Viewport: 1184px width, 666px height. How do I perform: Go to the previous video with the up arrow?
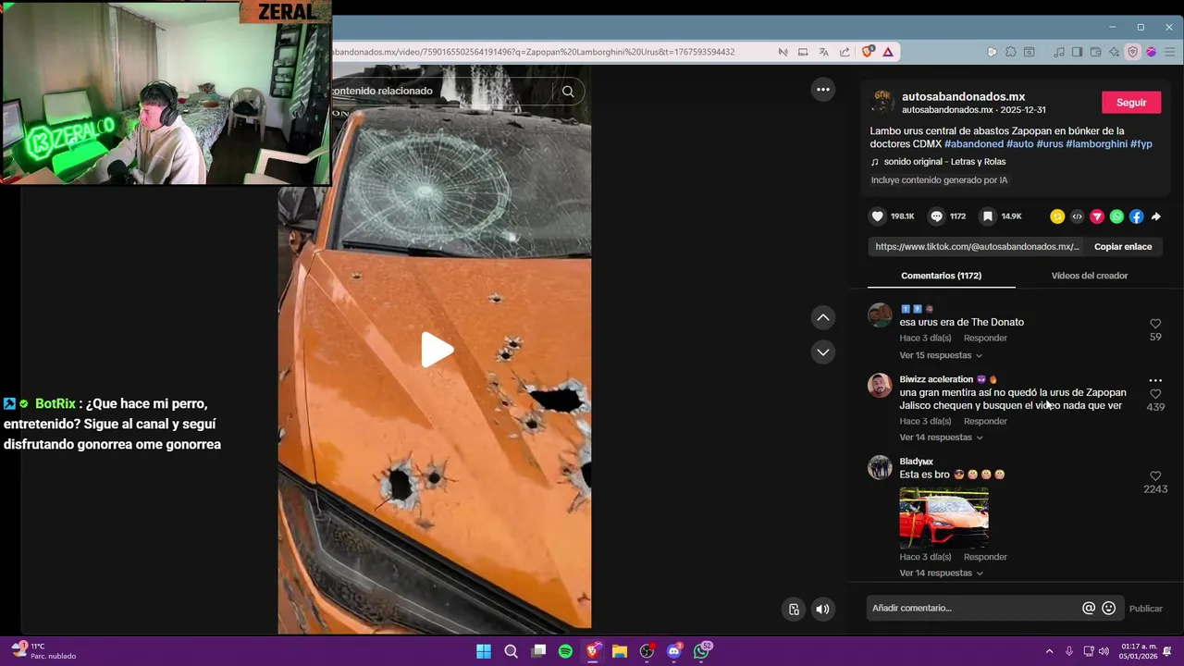(822, 317)
